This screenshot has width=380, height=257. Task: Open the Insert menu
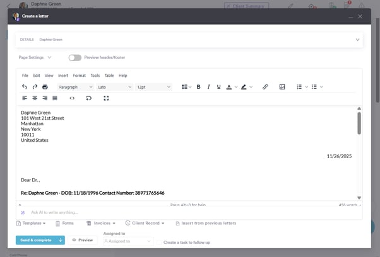63,76
